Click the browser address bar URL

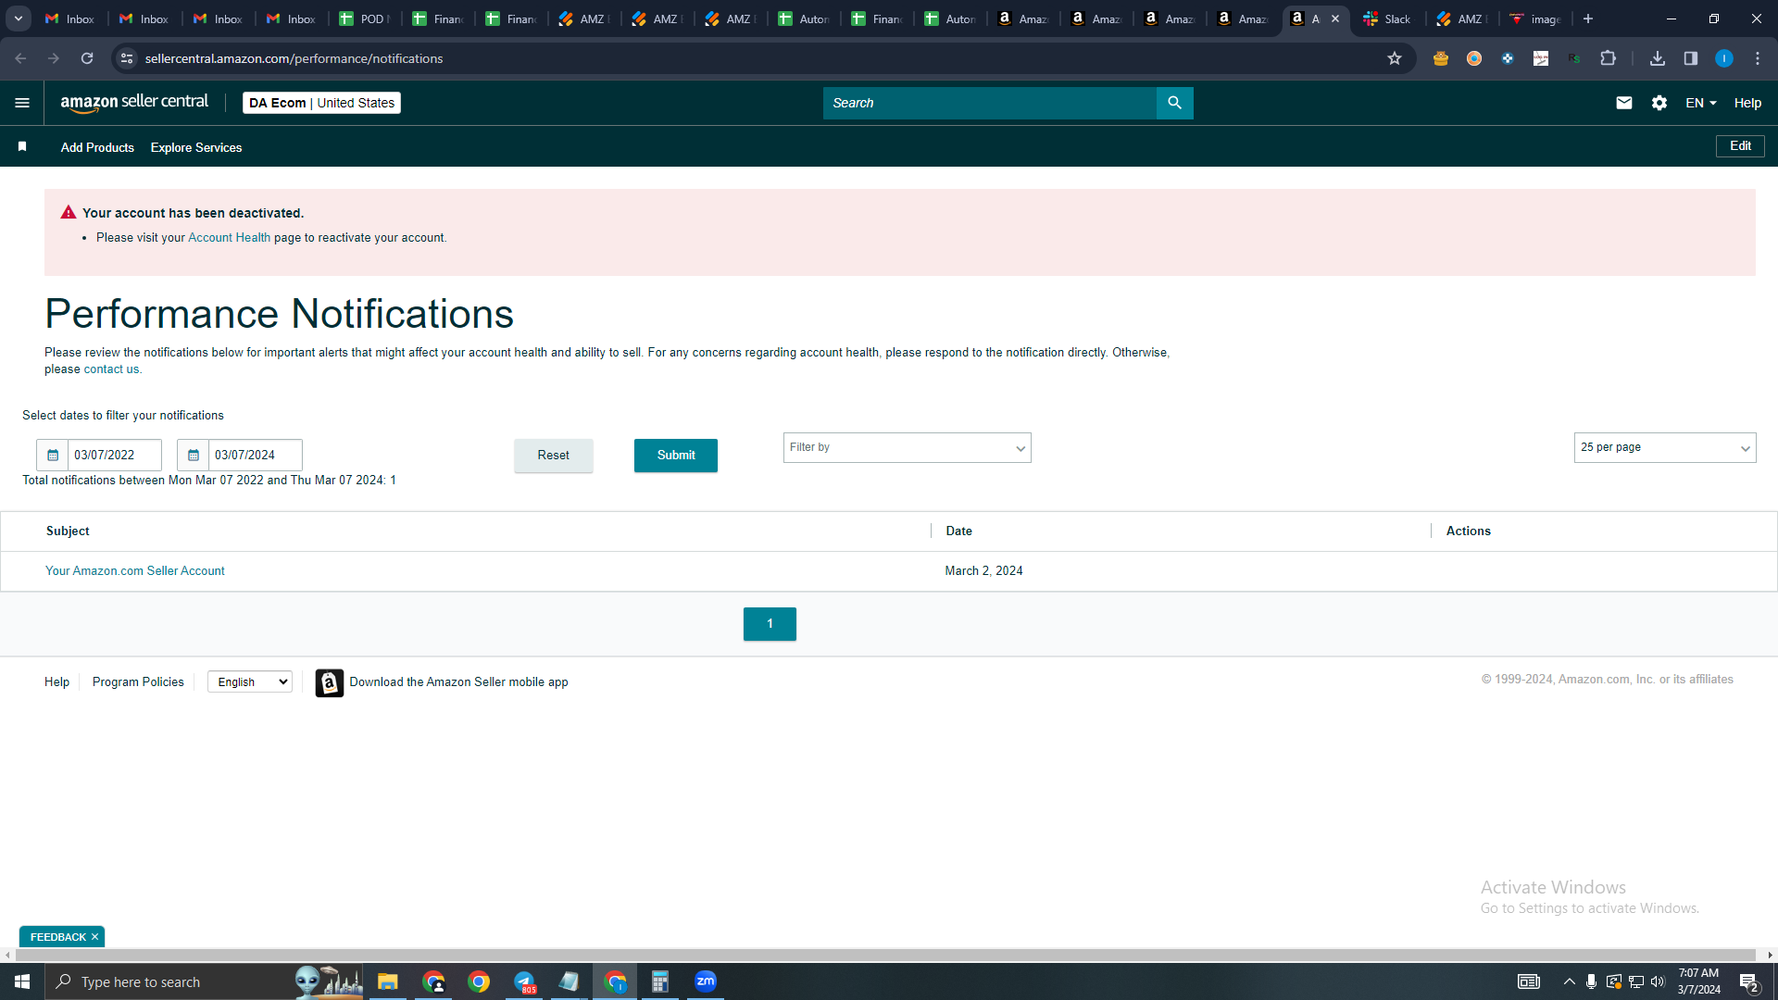pos(294,58)
